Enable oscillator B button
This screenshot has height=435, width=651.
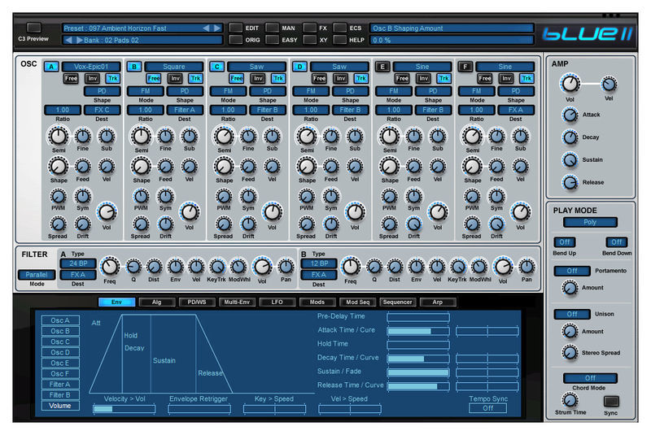point(134,67)
